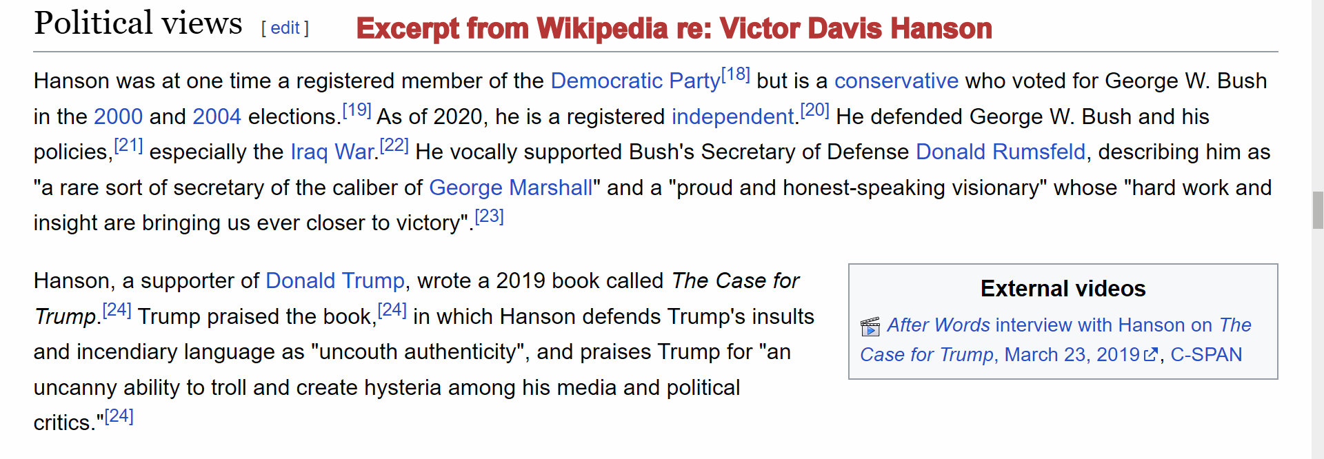Follow the 2000 election link

click(118, 116)
